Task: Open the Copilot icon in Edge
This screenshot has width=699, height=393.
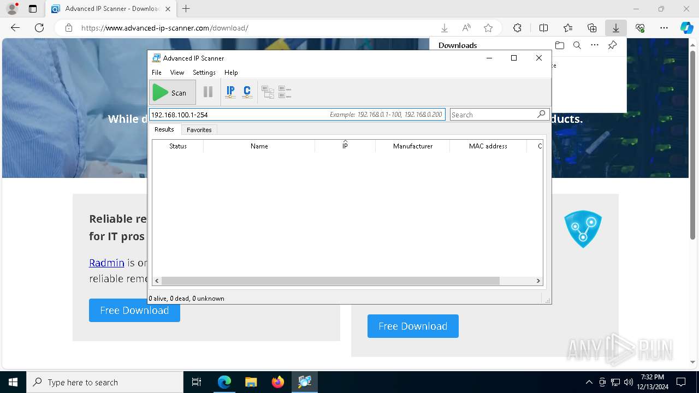Action: [686, 28]
